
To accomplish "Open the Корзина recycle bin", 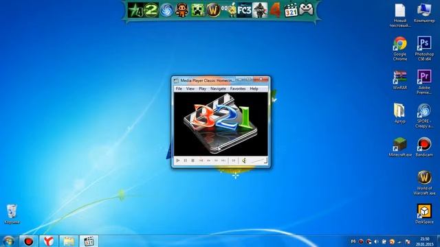I will [12, 213].
